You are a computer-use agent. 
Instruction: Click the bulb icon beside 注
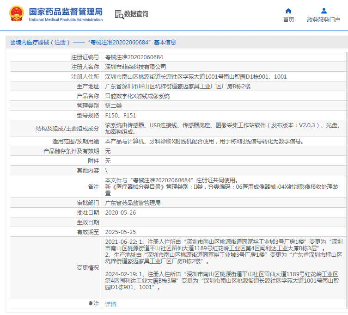tap(90, 303)
